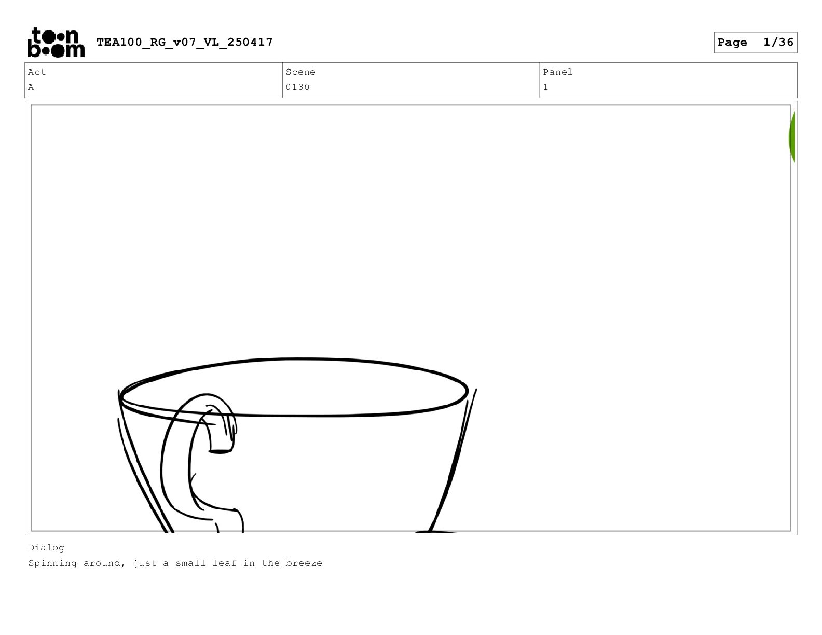Viewport: 822px width, 635px height.
Task: Click the Act header label
Action: click(x=37, y=72)
